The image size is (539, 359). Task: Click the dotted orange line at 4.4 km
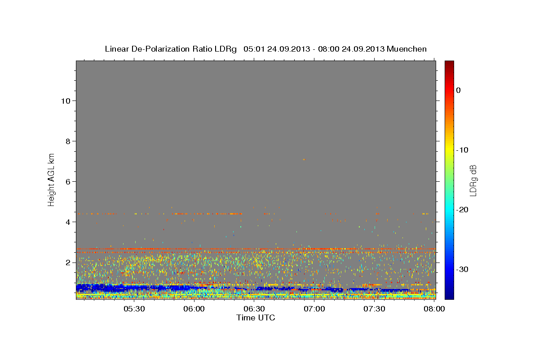(159, 214)
